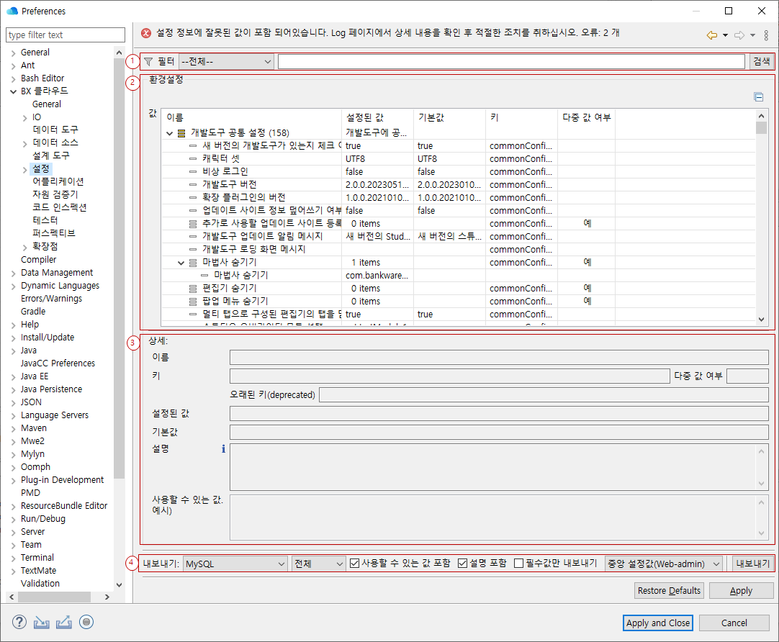Screen dimensions: 779x642
Task: Collapse the 마법사 숨기기 tree node
Action: (181, 262)
